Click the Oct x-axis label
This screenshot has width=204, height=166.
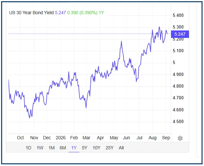[x=20, y=138]
